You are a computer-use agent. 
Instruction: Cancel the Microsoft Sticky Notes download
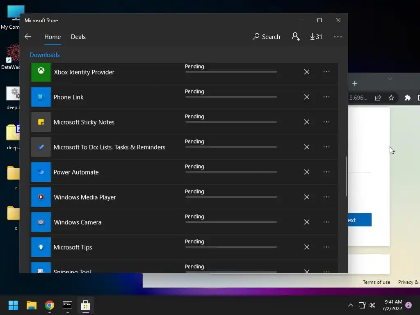click(307, 122)
